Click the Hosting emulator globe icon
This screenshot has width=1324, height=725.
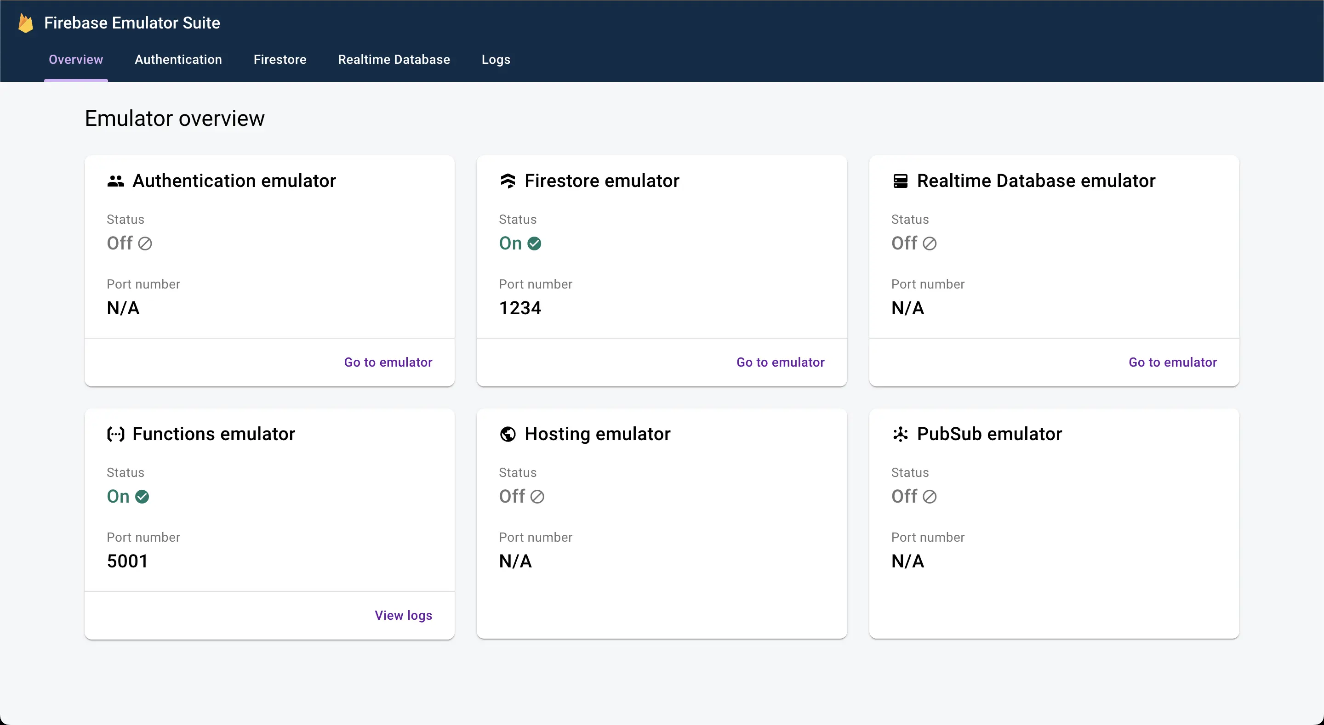[508, 434]
